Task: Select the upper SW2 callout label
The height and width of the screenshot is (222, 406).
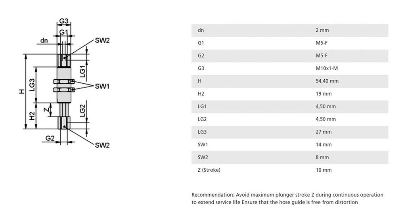Action: click(x=102, y=40)
